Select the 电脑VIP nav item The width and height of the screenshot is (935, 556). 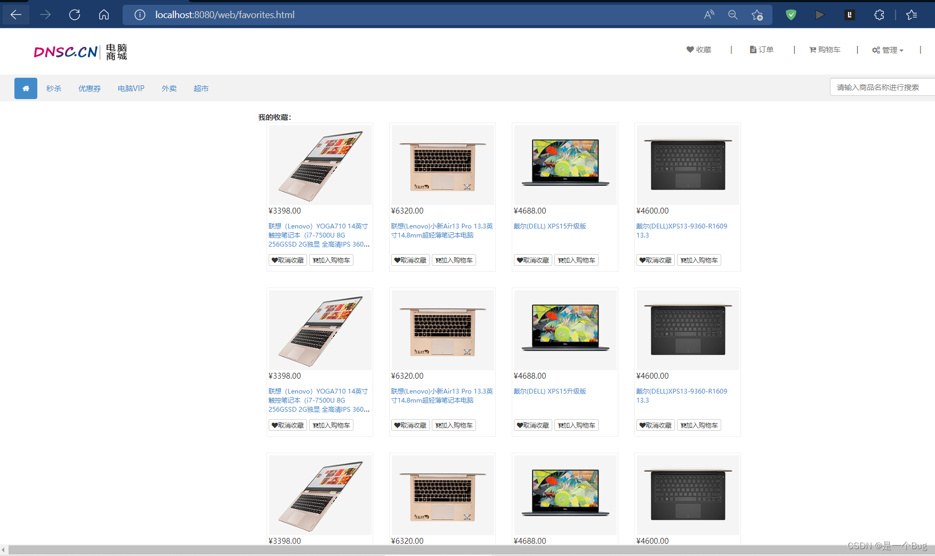[131, 88]
